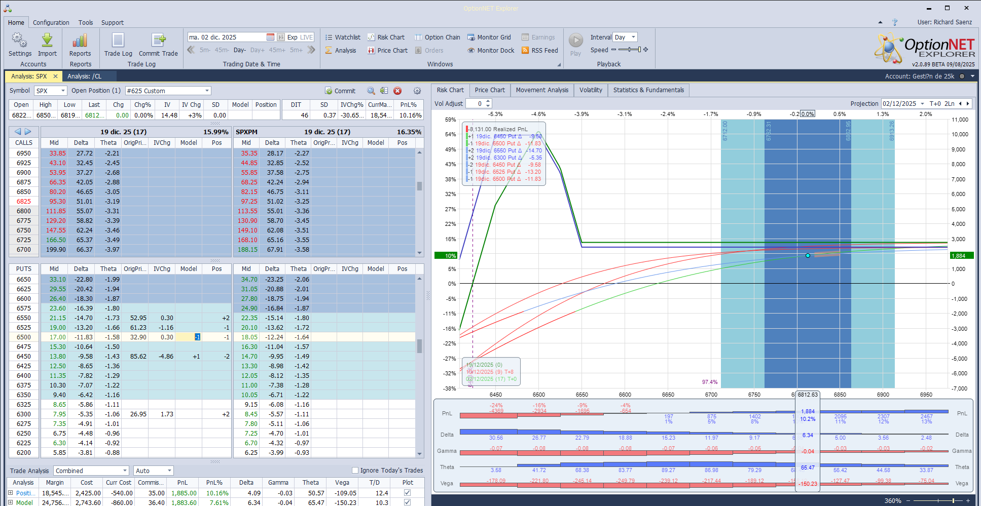Viewport: 981px width, 506px height.
Task: Toggle Plot checkbox for Model row
Action: (407, 502)
